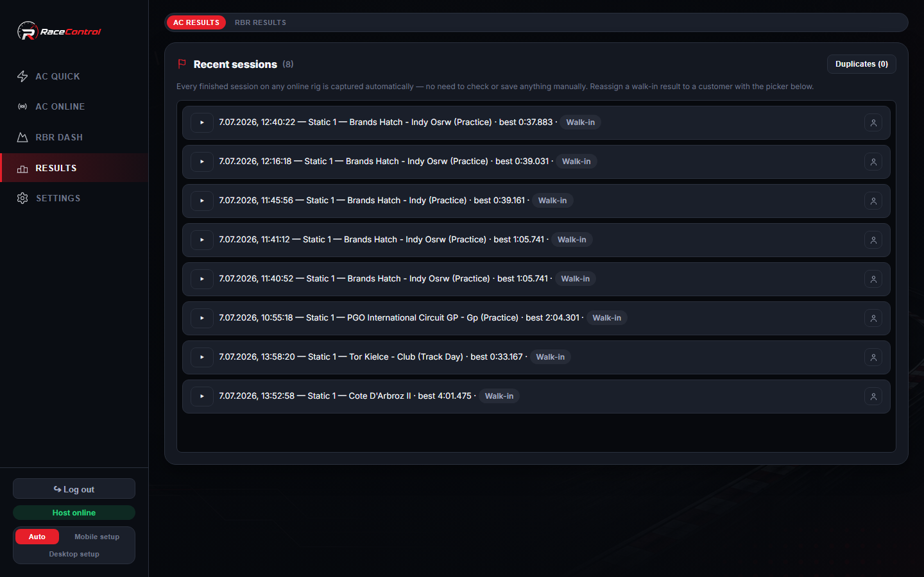
Task: Assign customer to the 12:40:22 session
Action: pyautogui.click(x=873, y=122)
